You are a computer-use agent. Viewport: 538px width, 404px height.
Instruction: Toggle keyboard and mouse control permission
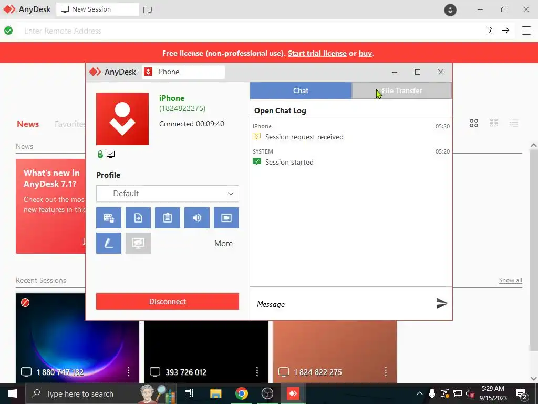tap(108, 218)
